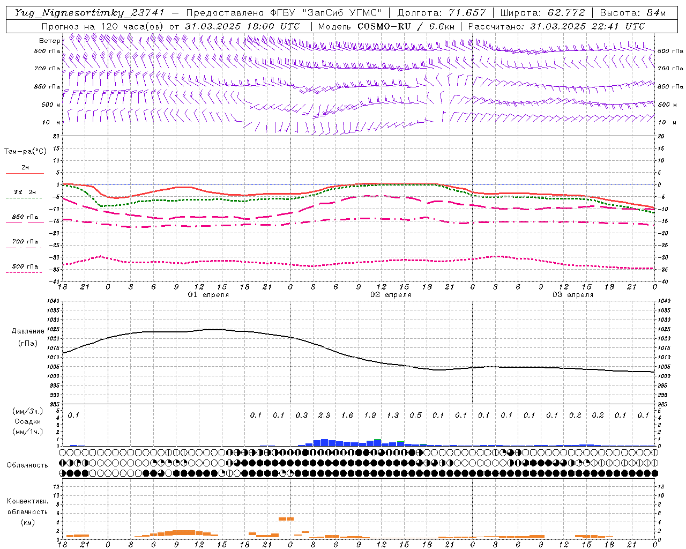Click the Рассчитано: 31.03.2025 22:41 UTC text
The height and width of the screenshot is (549, 686).
point(556,26)
